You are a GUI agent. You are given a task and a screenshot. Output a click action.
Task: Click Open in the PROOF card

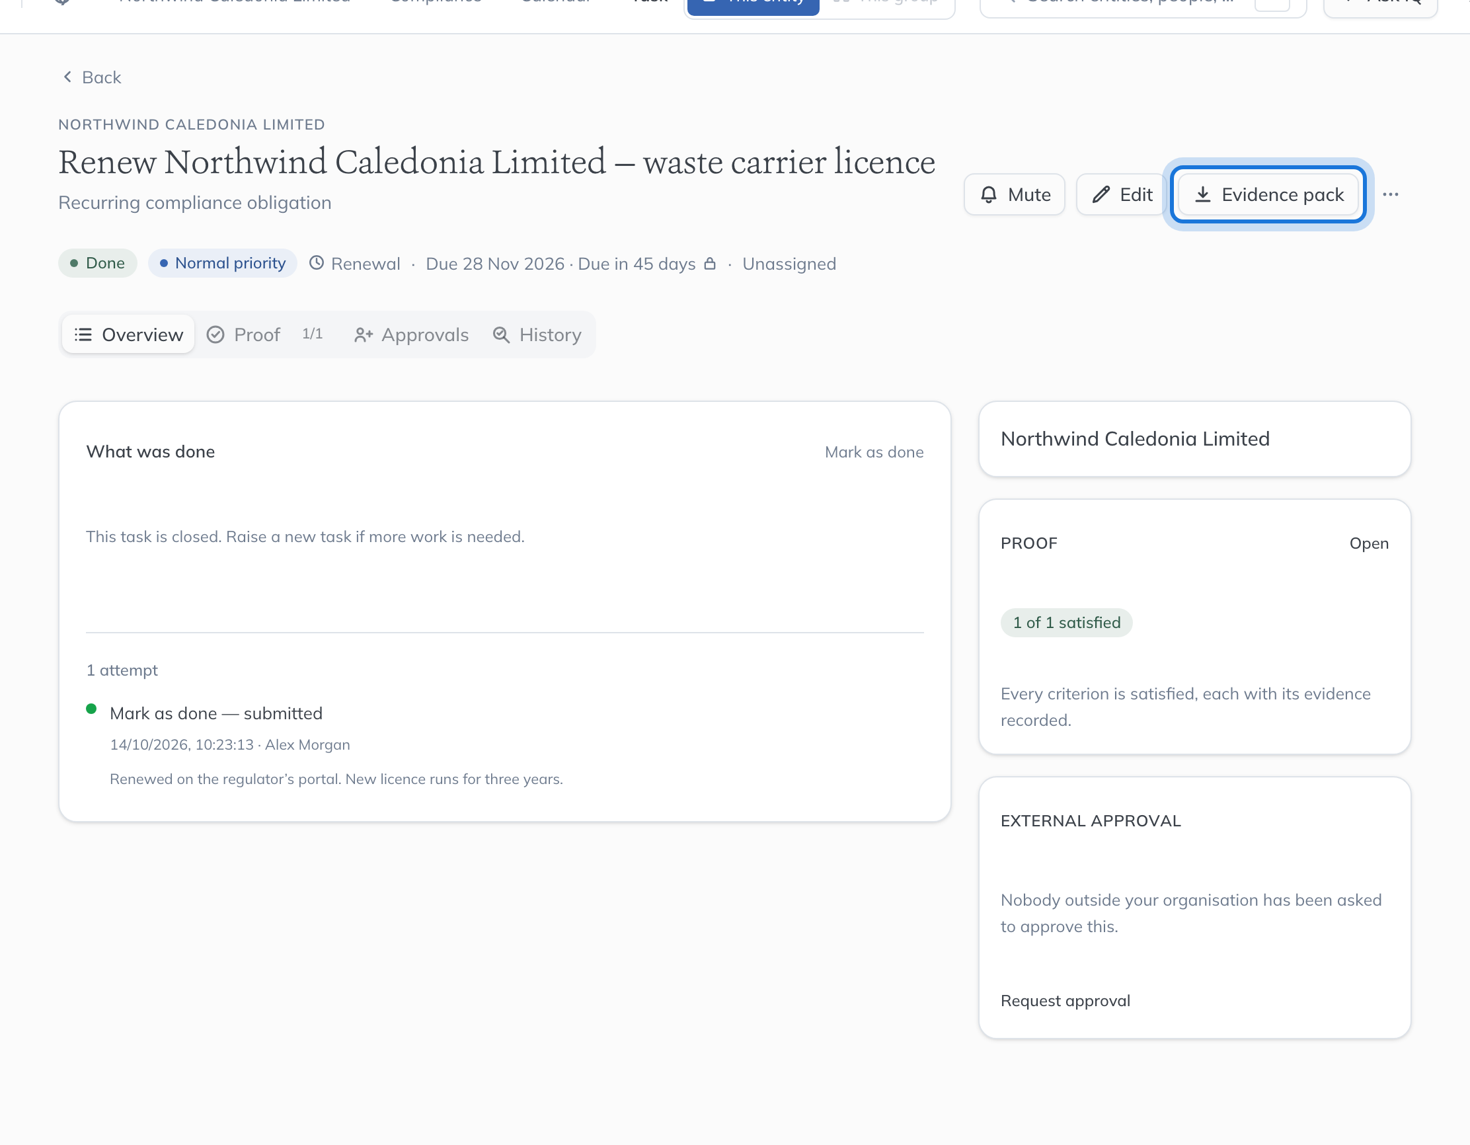(x=1368, y=543)
